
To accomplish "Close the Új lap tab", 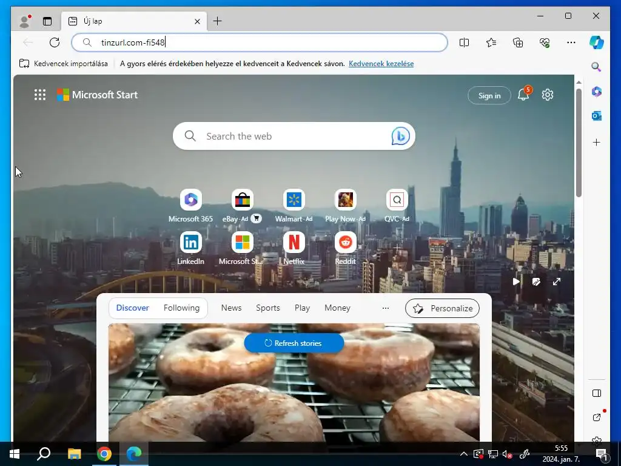I will click(197, 21).
